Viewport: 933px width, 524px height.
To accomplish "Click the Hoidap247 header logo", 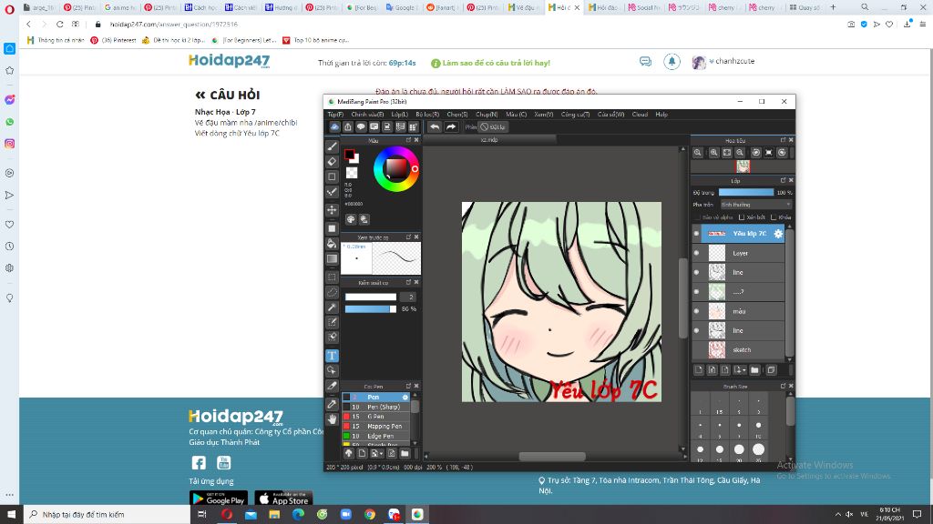I will pyautogui.click(x=229, y=61).
